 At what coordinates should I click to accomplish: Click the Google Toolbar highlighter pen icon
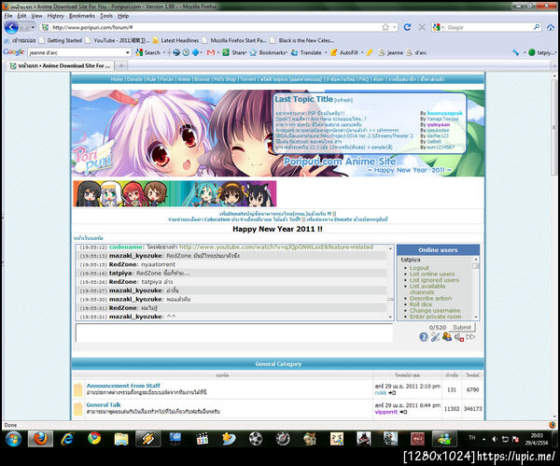click(370, 52)
